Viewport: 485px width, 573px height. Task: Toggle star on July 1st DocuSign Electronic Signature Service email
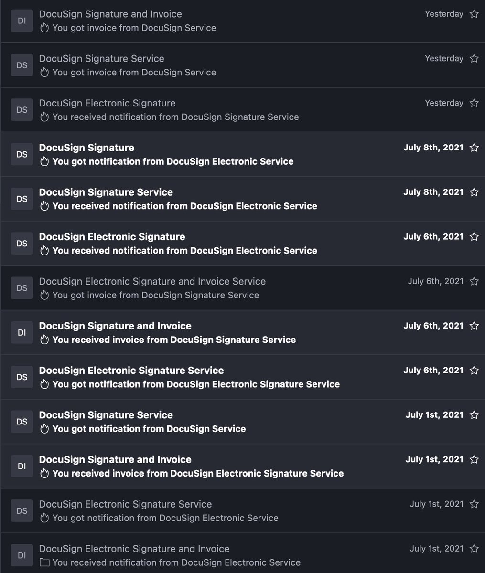pos(474,504)
